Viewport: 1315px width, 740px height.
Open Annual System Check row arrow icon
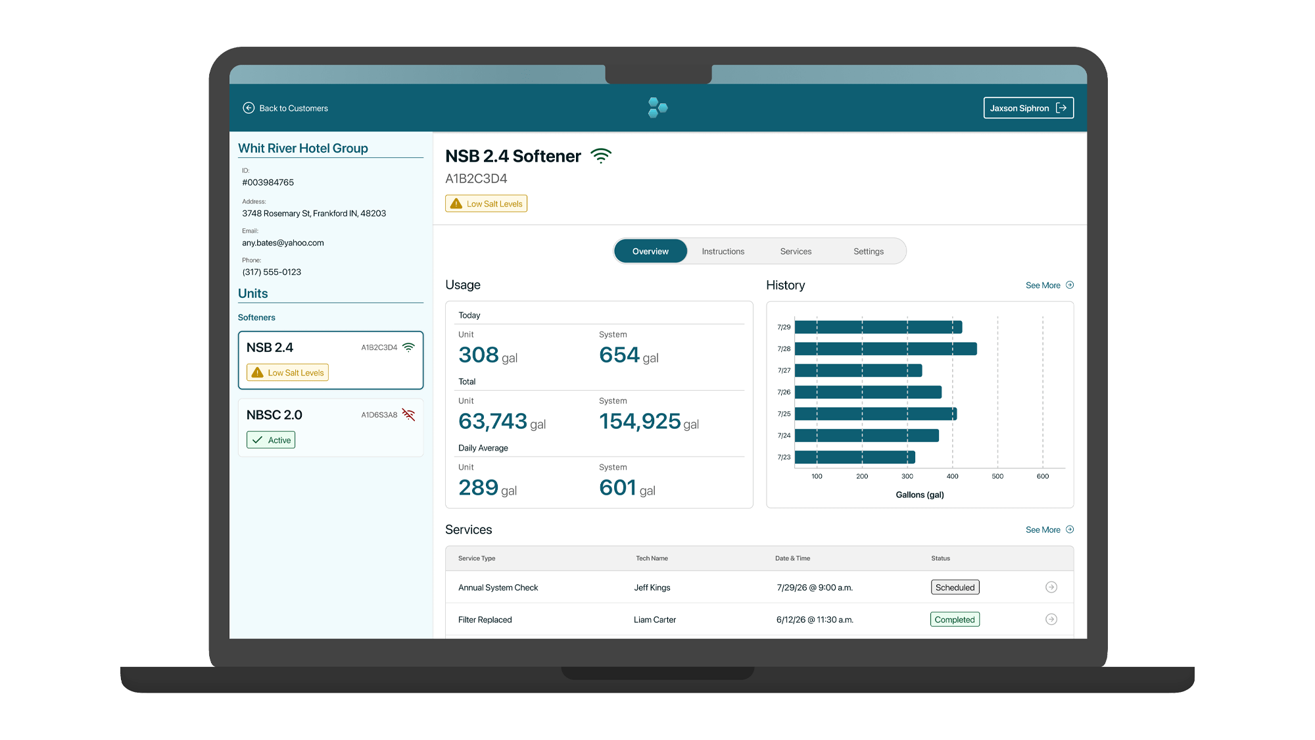1051,587
